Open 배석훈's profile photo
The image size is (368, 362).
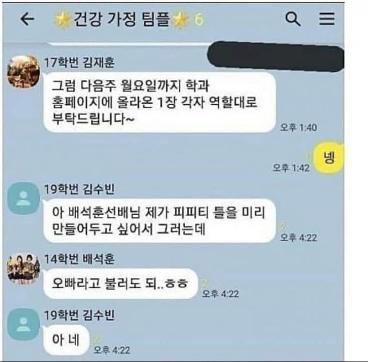(x=23, y=269)
